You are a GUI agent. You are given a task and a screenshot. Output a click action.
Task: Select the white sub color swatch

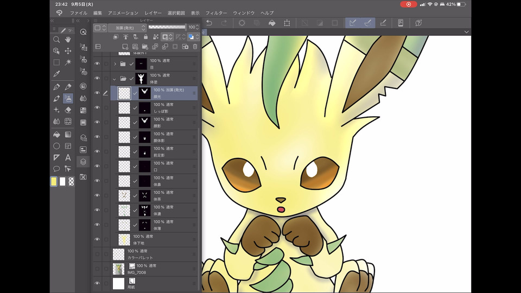pos(62,181)
